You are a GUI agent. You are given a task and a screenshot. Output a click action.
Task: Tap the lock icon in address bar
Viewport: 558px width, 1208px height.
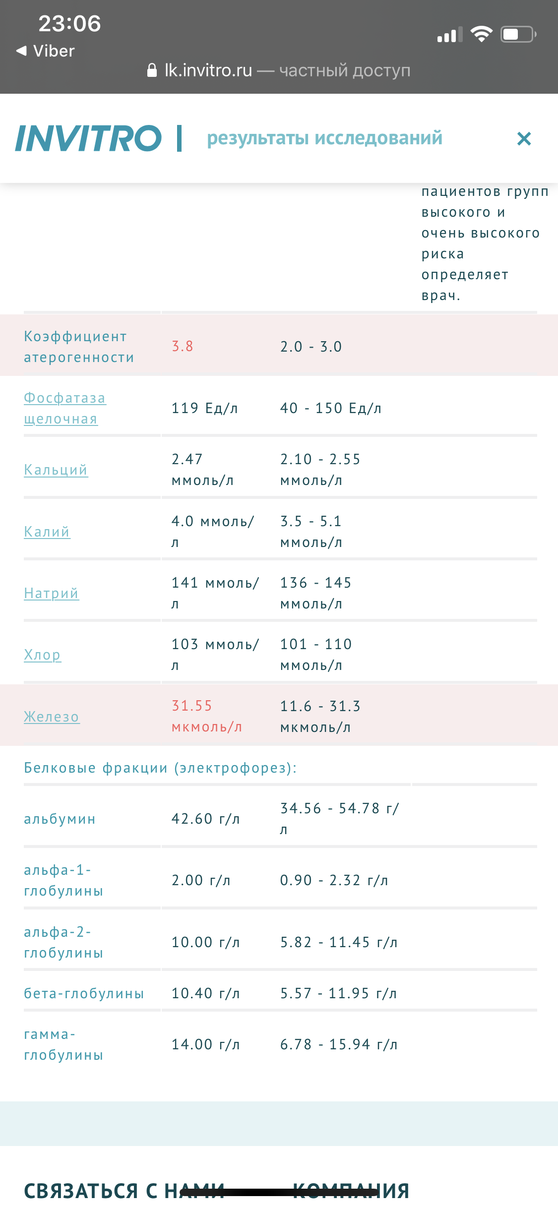pos(152,70)
